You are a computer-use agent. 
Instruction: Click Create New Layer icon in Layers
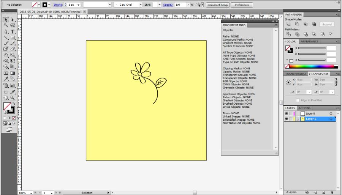(x=324, y=192)
